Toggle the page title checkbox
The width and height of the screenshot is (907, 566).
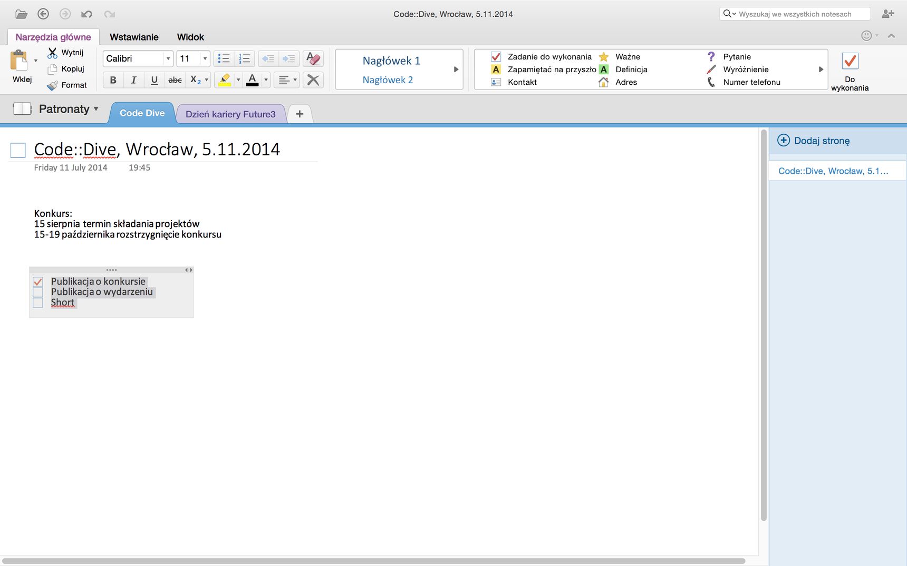18,150
